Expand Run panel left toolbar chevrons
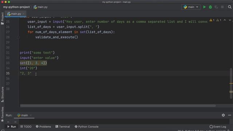The height and width of the screenshot is (131, 233). [8, 122]
